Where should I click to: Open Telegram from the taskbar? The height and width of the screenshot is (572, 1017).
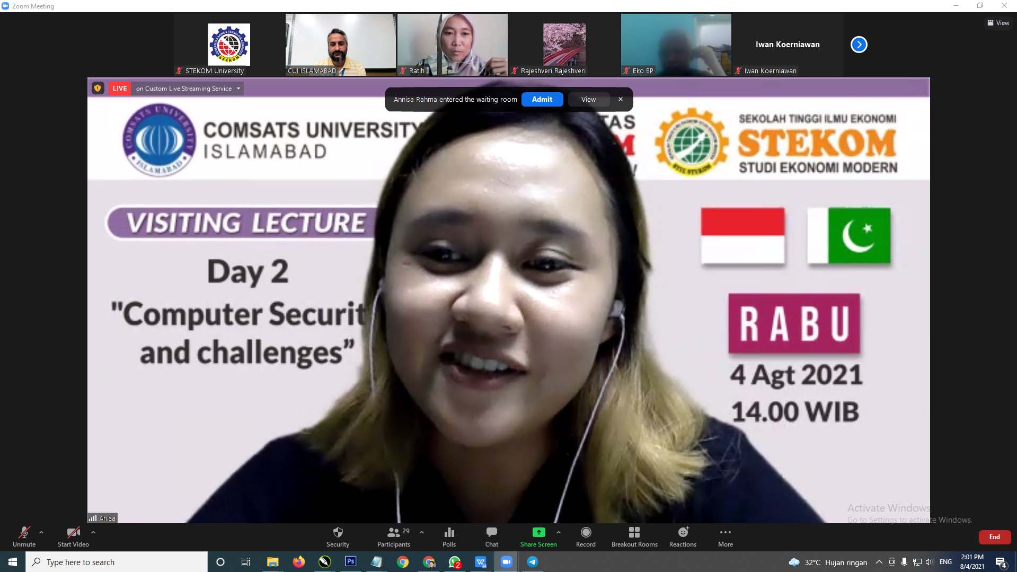[533, 562]
